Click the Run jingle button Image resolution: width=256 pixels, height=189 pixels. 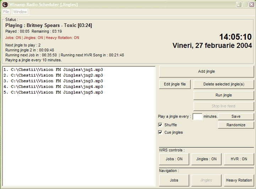(x=224, y=95)
